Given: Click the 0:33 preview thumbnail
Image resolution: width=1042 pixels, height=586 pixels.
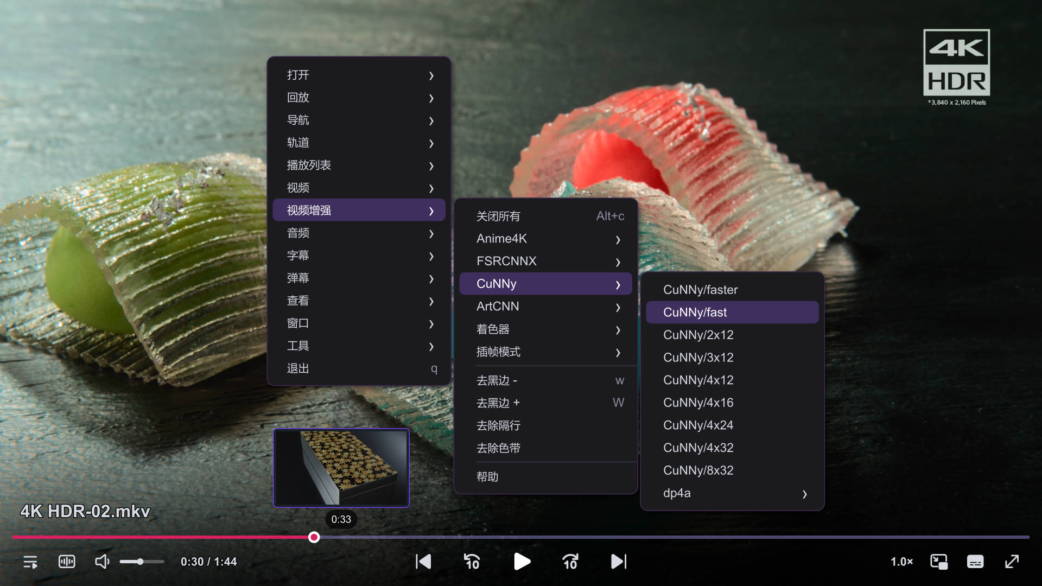Looking at the screenshot, I should point(341,468).
